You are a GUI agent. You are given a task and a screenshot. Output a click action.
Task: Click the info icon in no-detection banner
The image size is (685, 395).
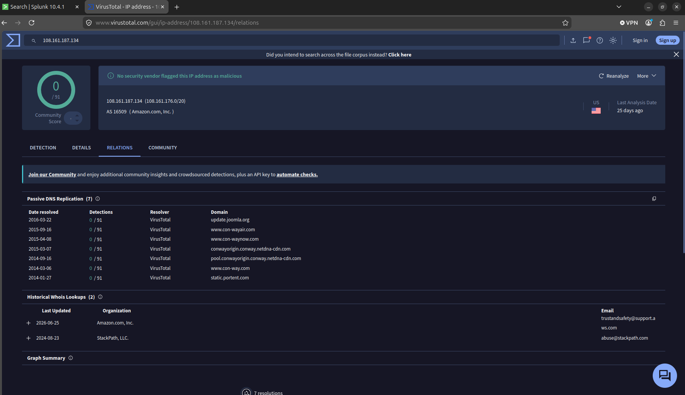pos(110,76)
